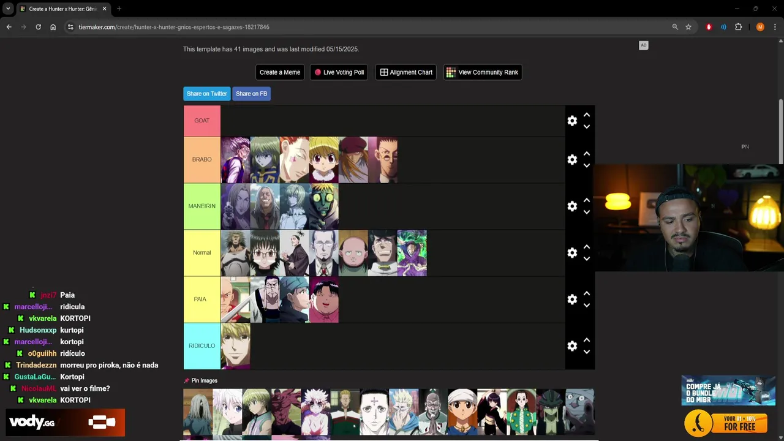Open a new browser tab
This screenshot has height=441, width=784.
point(119,9)
